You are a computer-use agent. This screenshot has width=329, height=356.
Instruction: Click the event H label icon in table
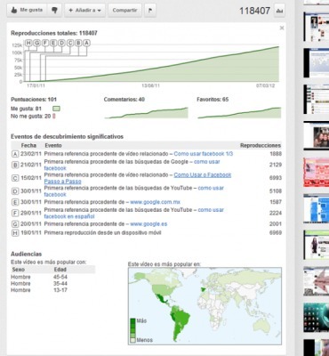click(x=15, y=233)
